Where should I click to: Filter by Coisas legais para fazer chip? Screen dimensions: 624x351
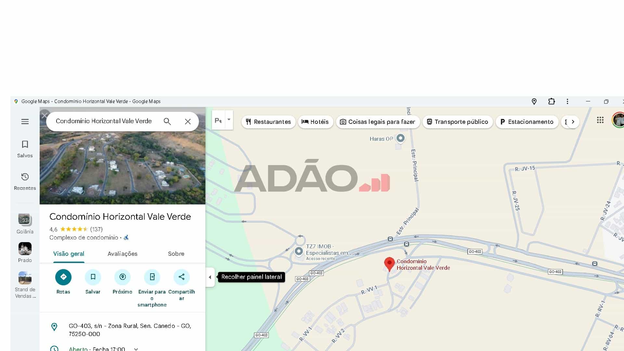378,122
